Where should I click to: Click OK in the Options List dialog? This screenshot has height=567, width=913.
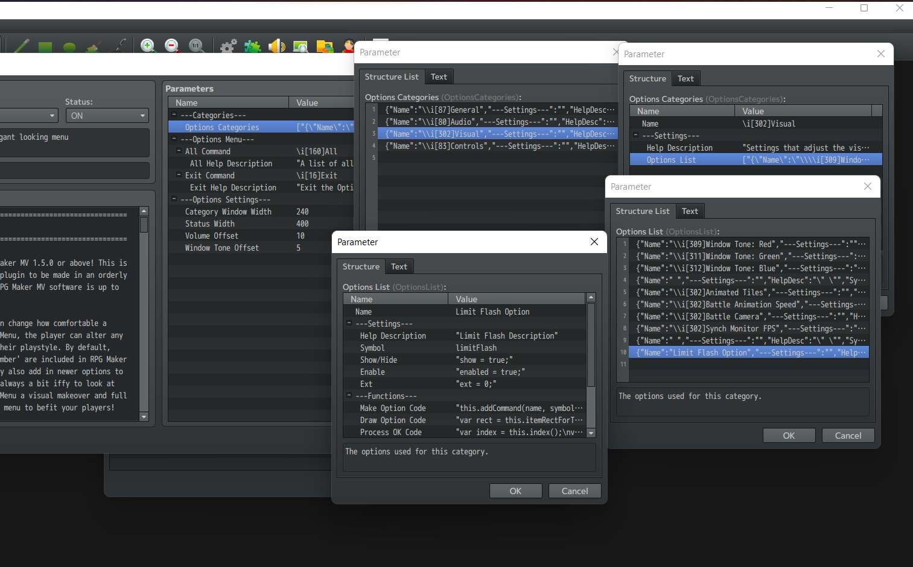[x=789, y=436]
